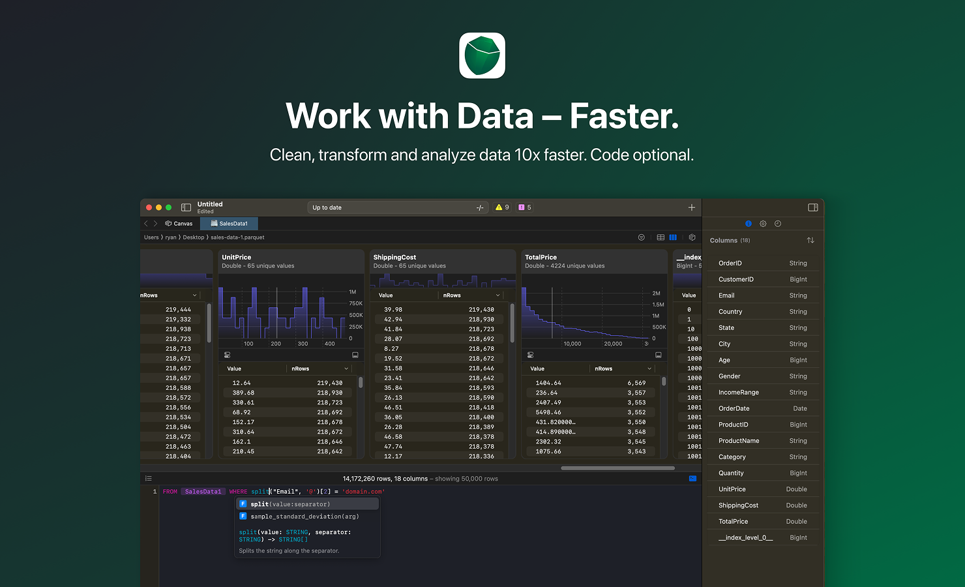Screen dimensions: 965x587
Task: Click UnitPrice value list scrollbar
Action: pyautogui.click(x=361, y=383)
